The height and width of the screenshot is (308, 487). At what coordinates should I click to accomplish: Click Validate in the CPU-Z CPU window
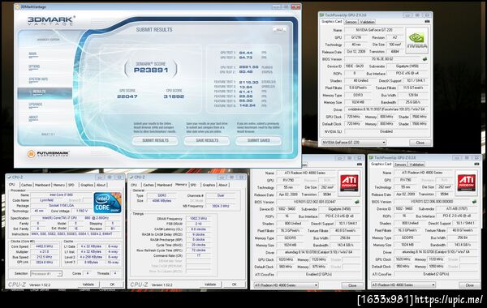tap(88, 284)
